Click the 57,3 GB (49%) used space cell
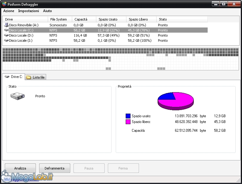 [x=108, y=35]
